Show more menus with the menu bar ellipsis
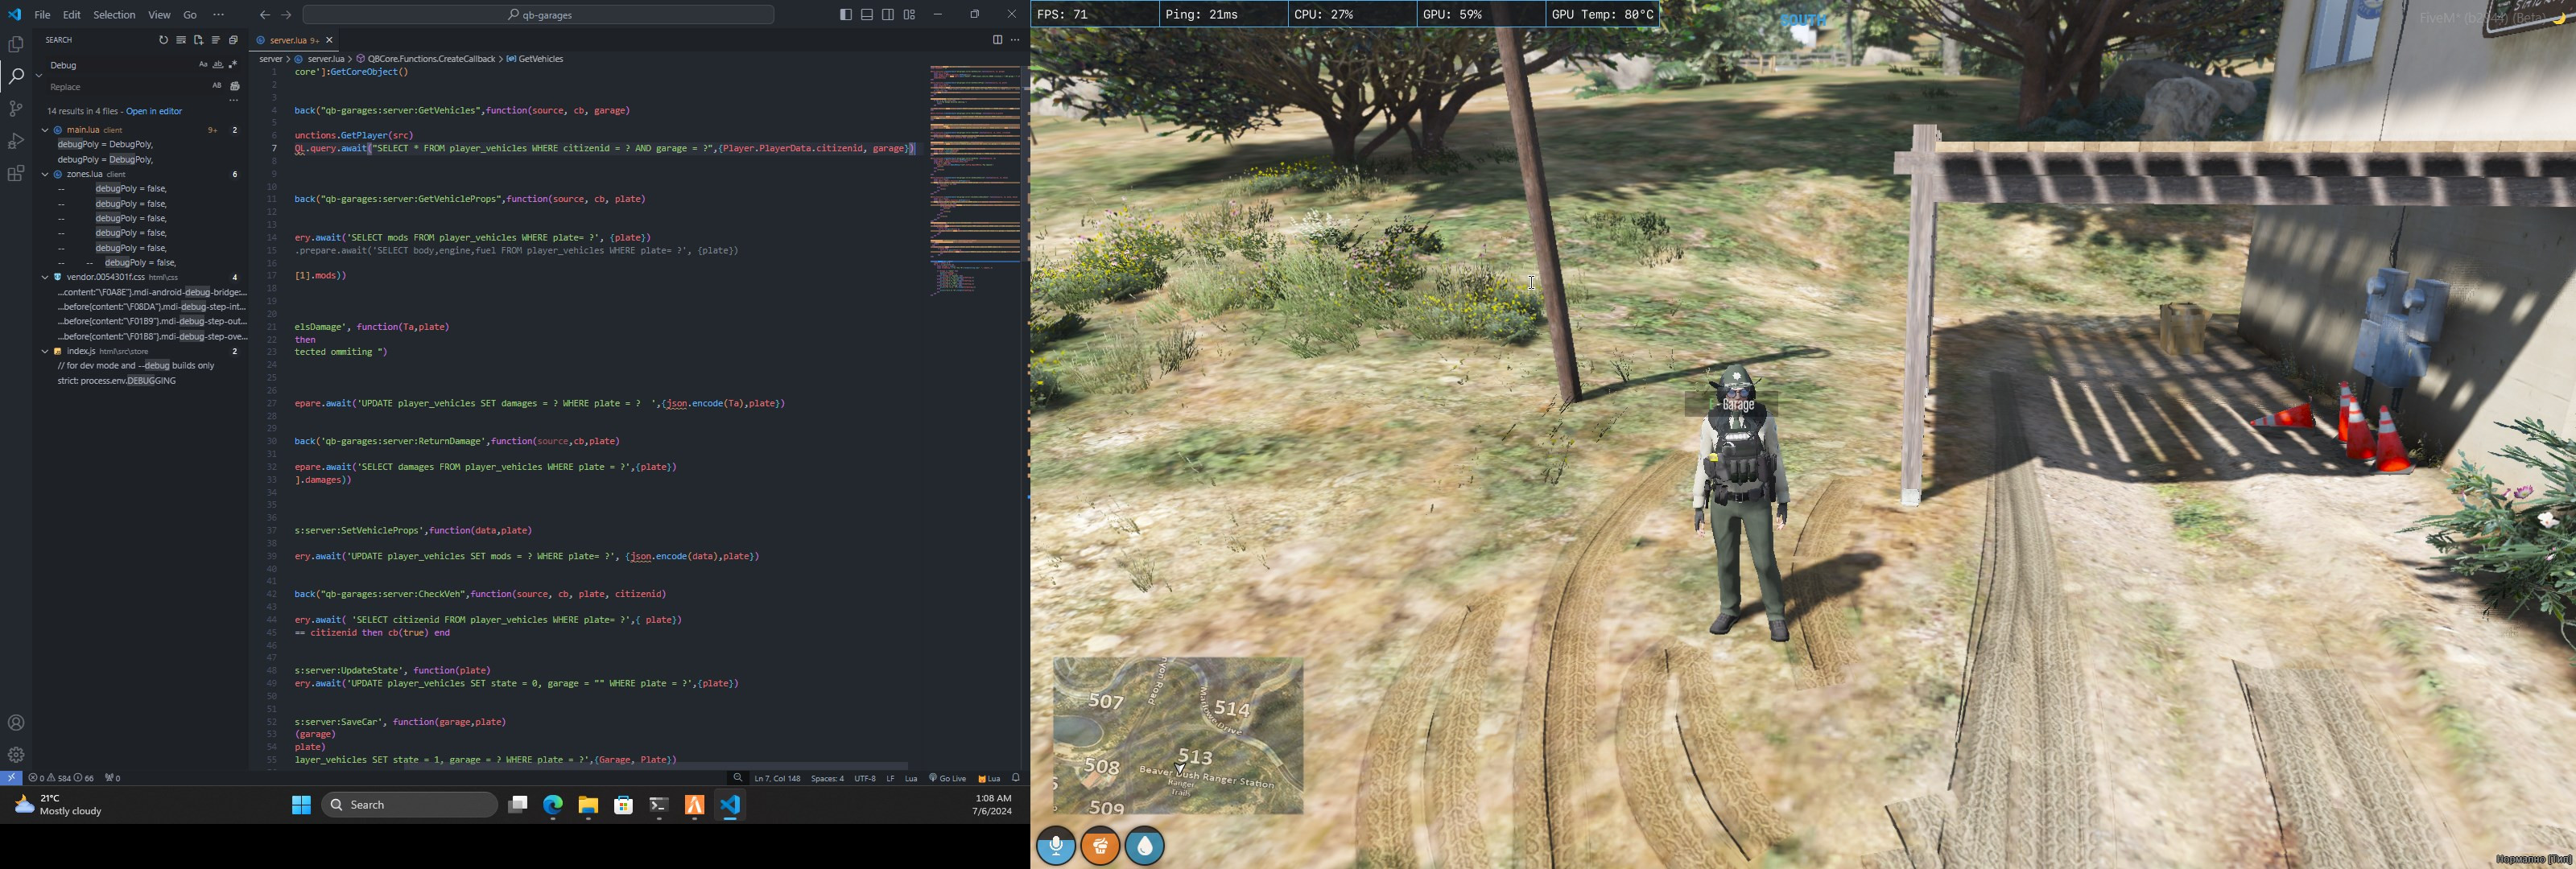Screen dimensions: 2576x869 click(219, 15)
